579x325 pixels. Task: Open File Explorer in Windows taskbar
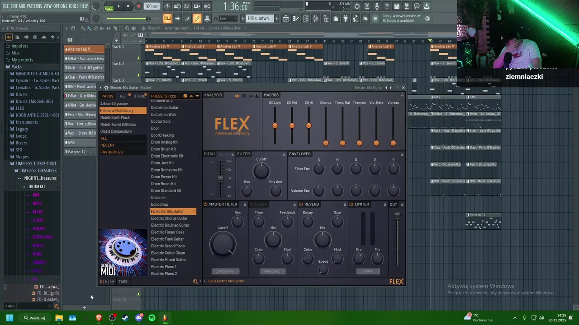59,318
